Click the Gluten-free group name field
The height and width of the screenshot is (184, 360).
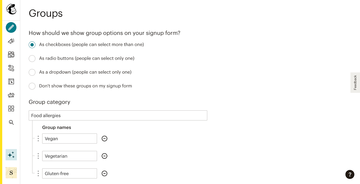[69, 173]
